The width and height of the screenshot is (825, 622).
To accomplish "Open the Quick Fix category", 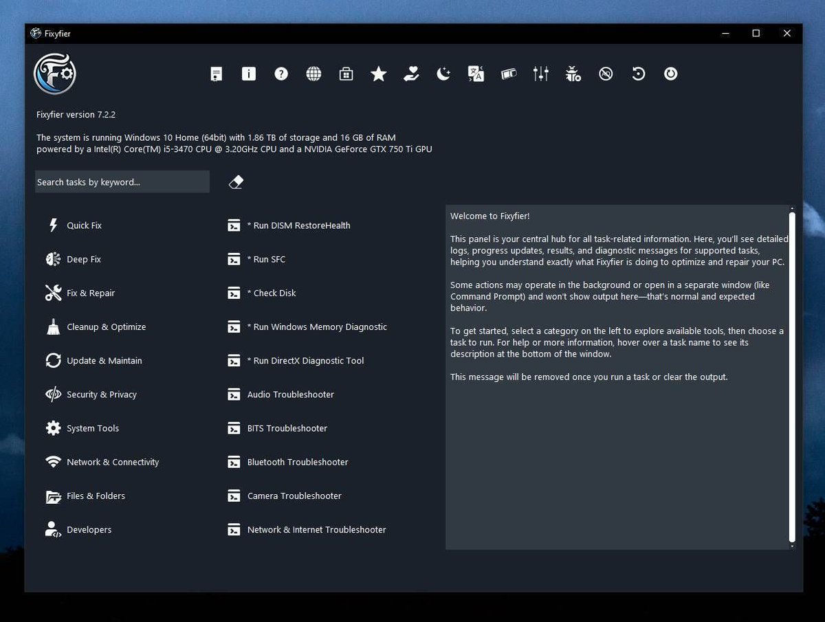I will pos(74,225).
